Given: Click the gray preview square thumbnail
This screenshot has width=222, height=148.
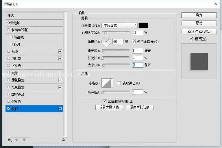Looking at the screenshot, I should pyautogui.click(x=199, y=61).
